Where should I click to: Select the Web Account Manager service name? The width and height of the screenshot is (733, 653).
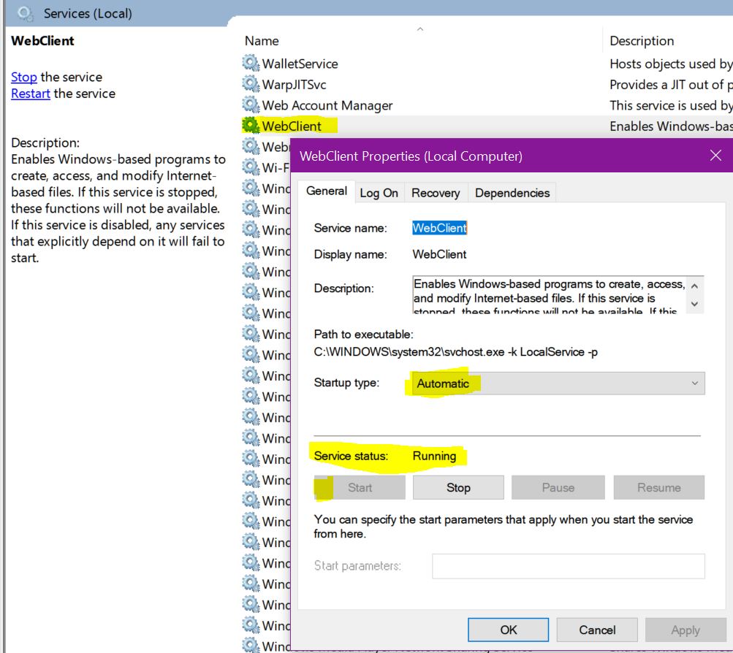pyautogui.click(x=327, y=106)
